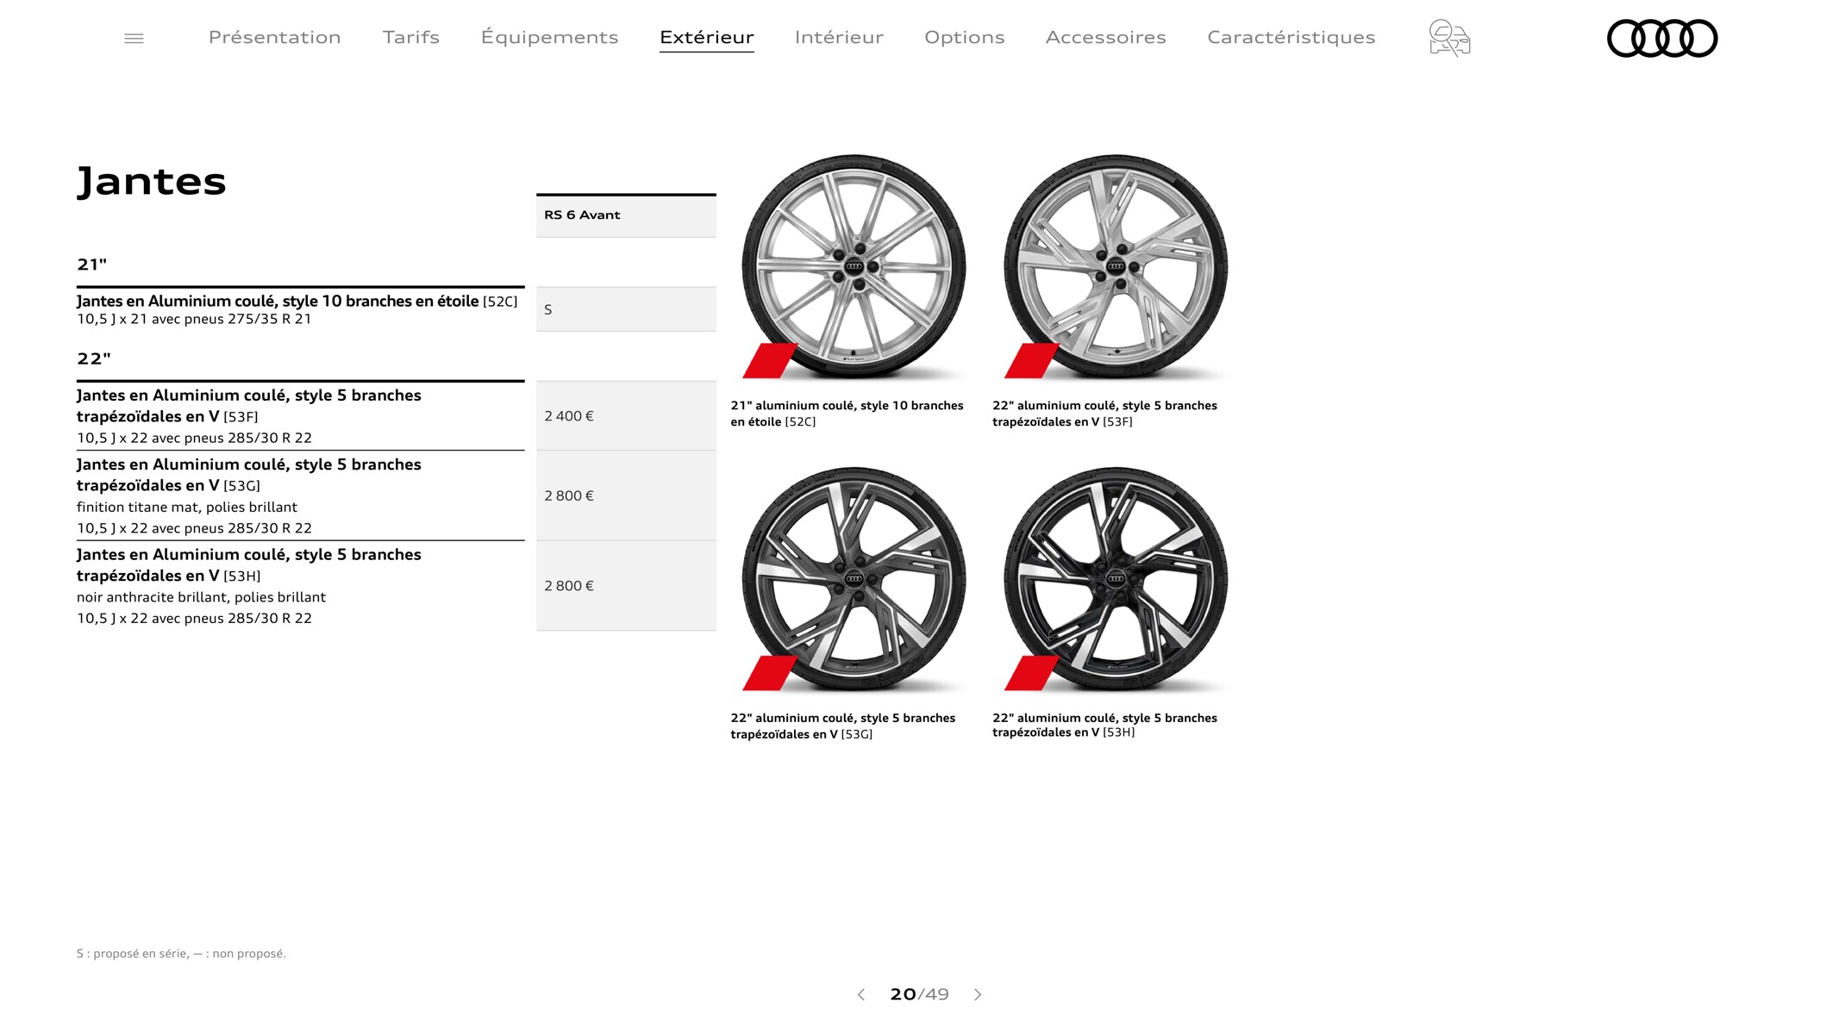Viewport: 1839px width, 1034px height.
Task: Switch to the Tarifs tab
Action: tap(410, 37)
